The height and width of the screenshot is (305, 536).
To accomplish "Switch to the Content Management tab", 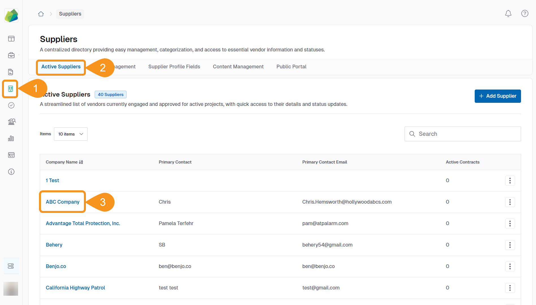I will point(238,67).
